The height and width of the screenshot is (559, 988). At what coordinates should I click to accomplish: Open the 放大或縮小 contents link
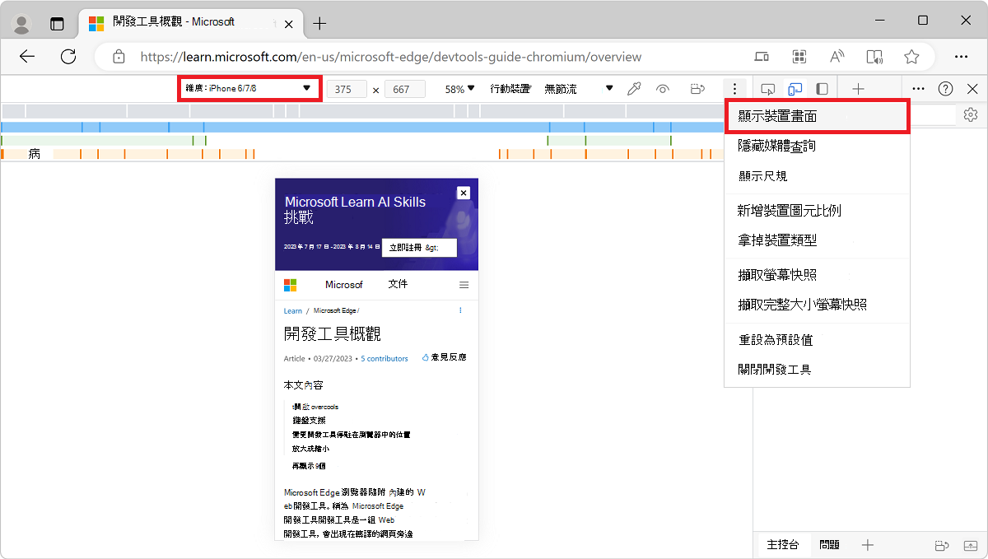(x=310, y=449)
